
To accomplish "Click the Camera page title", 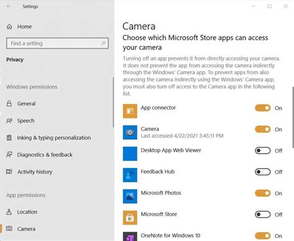I will (139, 26).
